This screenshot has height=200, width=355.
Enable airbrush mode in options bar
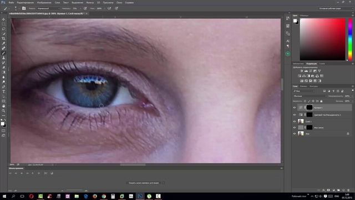tap(109, 8)
